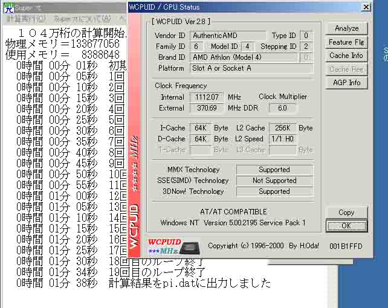388x308 pixels.
Task: Click the Brand ID field AMD Athlon (Model 4)
Action: click(243, 57)
